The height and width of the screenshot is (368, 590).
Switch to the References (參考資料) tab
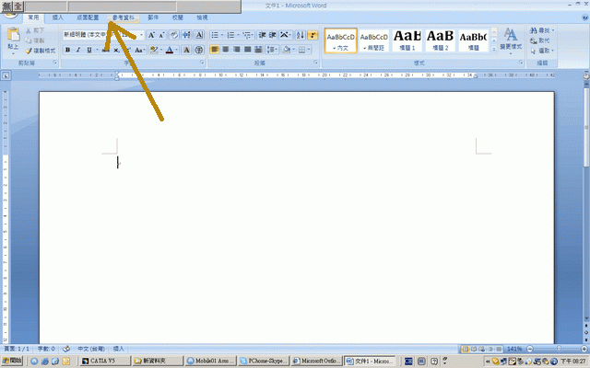(x=123, y=17)
